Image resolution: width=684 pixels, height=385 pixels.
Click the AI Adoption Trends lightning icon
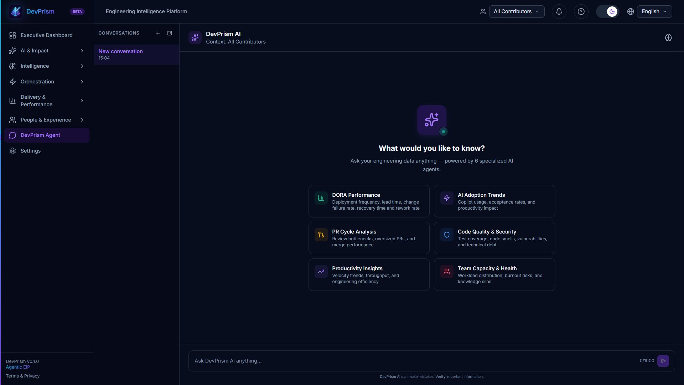tap(447, 198)
